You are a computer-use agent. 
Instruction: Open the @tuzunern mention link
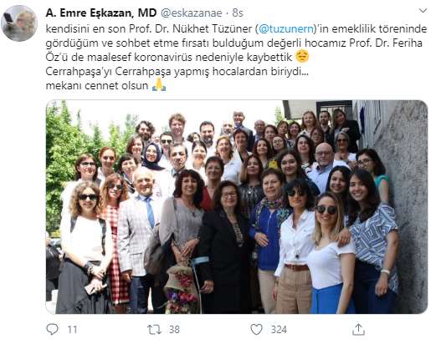pyautogui.click(x=286, y=29)
